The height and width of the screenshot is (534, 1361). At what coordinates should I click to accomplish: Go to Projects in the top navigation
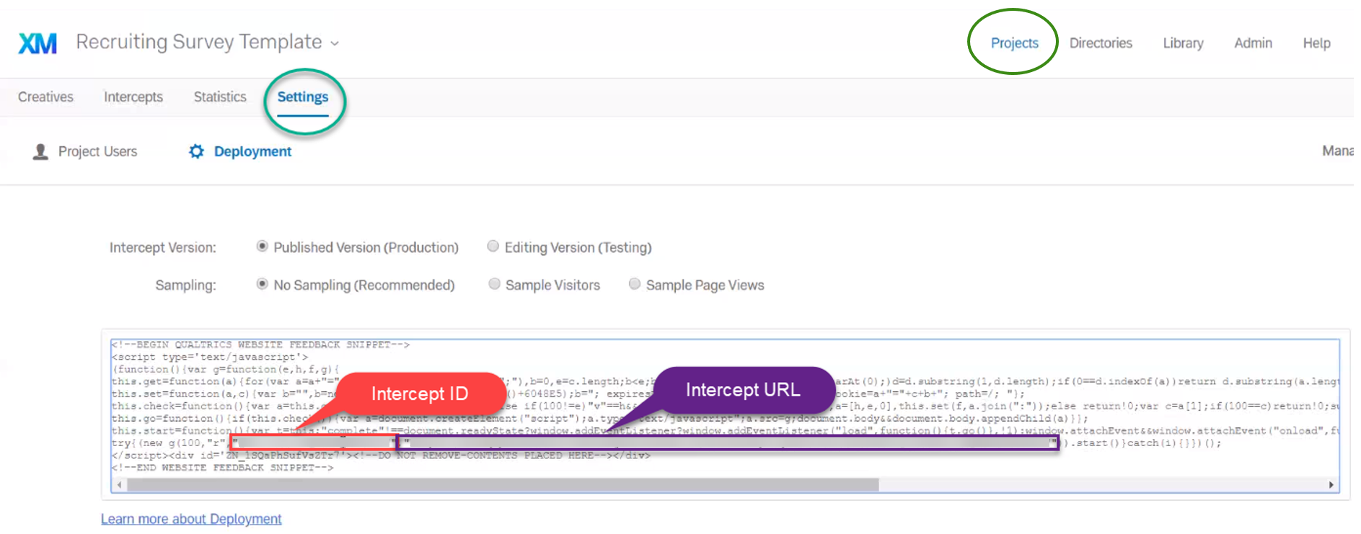click(x=1014, y=43)
